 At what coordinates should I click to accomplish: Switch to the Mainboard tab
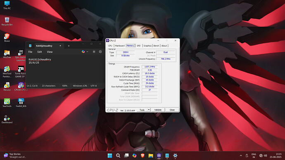click(120, 46)
